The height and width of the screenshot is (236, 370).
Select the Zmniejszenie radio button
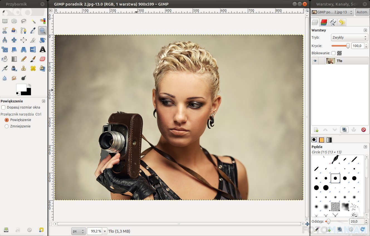[x=7, y=126]
